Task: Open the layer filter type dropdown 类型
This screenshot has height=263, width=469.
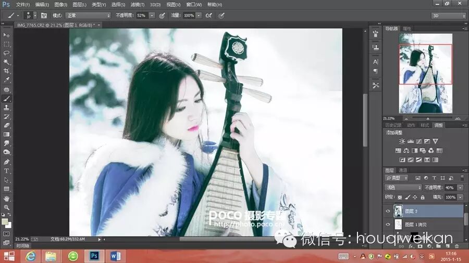Action: tap(397, 178)
